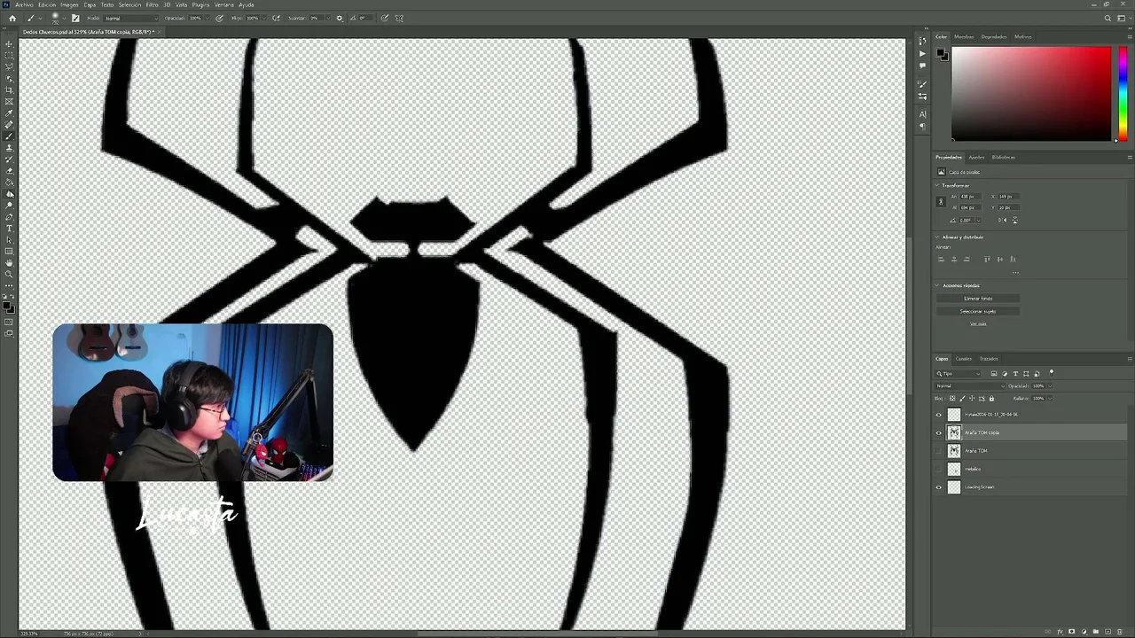Click the Eliminar fondo button
The image size is (1135, 638).
click(978, 299)
